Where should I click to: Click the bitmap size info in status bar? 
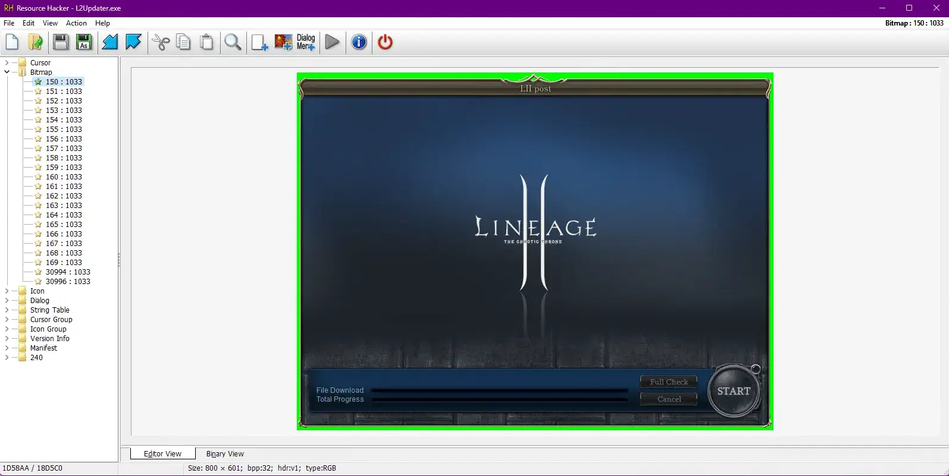(x=262, y=468)
